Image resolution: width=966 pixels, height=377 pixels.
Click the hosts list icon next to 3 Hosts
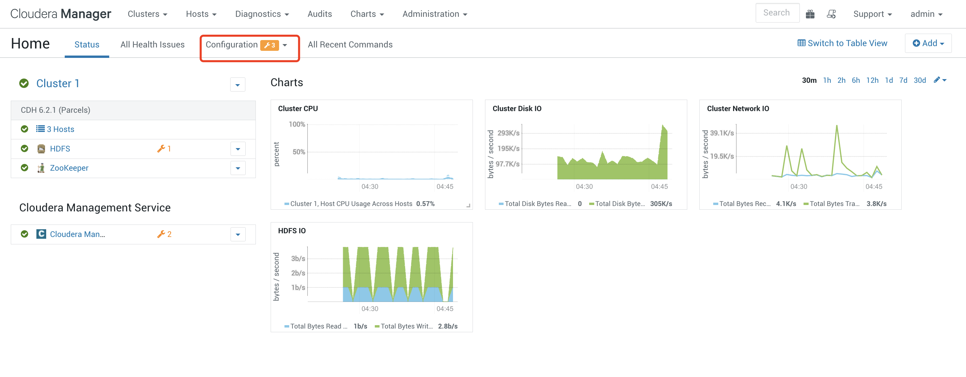(40, 129)
